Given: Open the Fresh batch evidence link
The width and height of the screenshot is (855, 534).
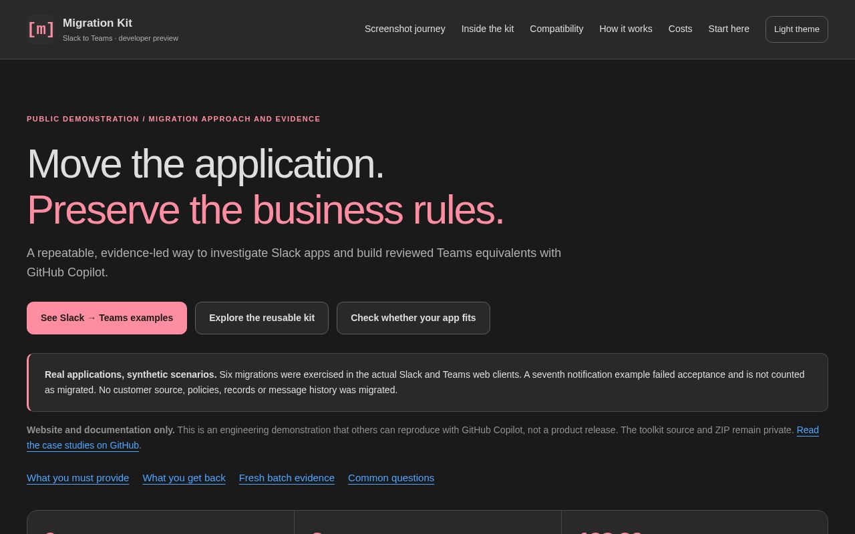Looking at the screenshot, I should [x=287, y=478].
